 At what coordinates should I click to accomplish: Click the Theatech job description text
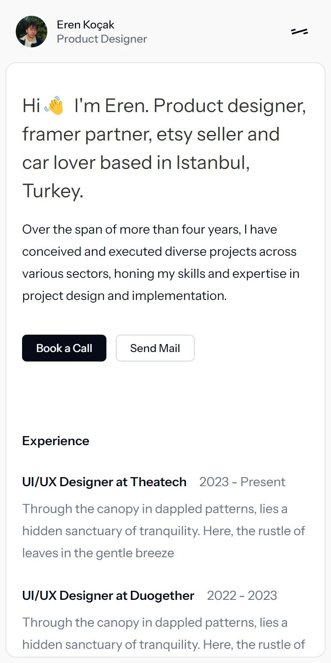[x=164, y=531]
